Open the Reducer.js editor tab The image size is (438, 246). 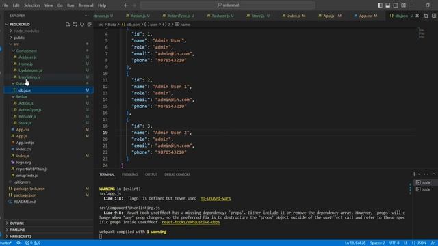[220, 16]
